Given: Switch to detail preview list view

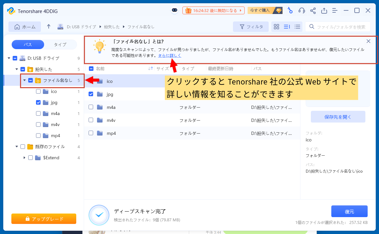Looking at the screenshot, I should pos(287,27).
